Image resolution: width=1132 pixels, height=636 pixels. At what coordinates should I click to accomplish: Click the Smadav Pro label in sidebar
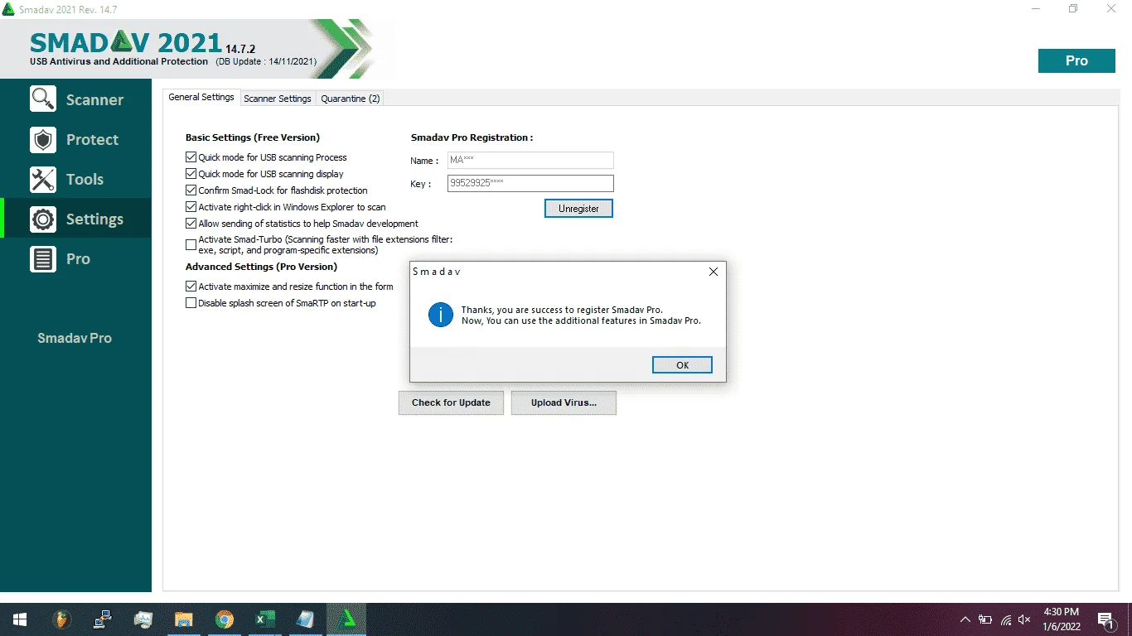75,338
